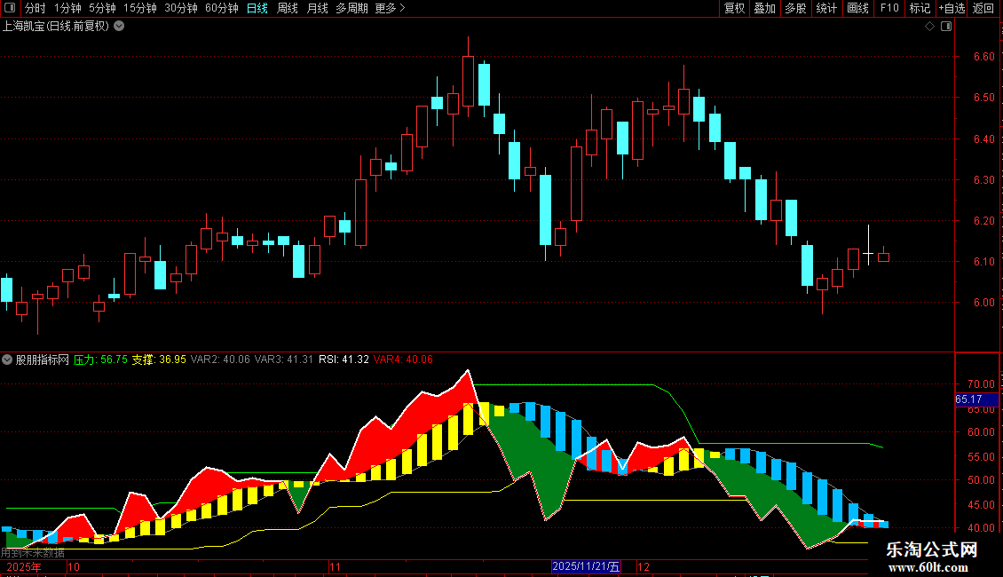
Task: Click the 10 month marker on timeline
Action: pyautogui.click(x=74, y=566)
